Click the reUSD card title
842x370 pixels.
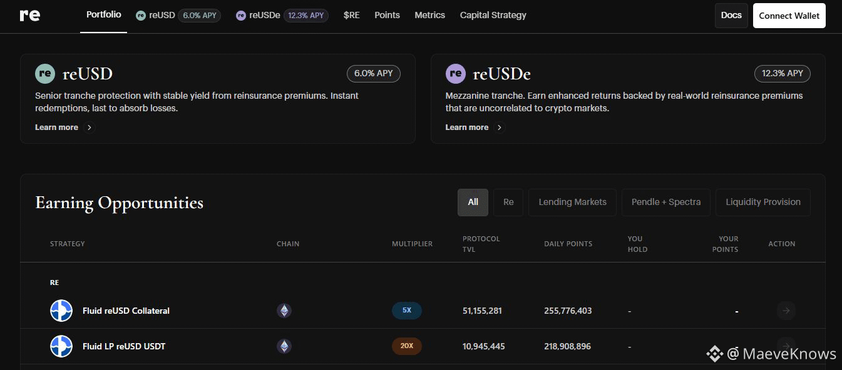[x=88, y=74]
